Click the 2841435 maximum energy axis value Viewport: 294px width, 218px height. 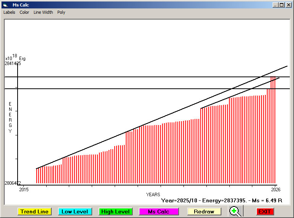pyautogui.click(x=13, y=63)
